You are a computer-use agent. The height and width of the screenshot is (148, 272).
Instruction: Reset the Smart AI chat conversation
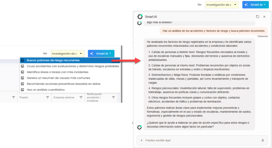[x=258, y=17]
